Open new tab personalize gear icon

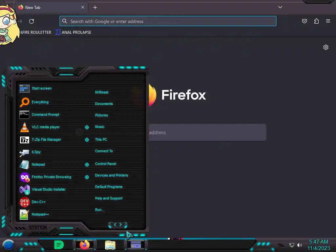(326, 47)
